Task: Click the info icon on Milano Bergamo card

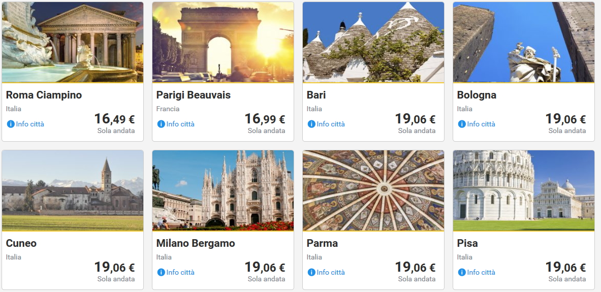Action: (x=161, y=272)
